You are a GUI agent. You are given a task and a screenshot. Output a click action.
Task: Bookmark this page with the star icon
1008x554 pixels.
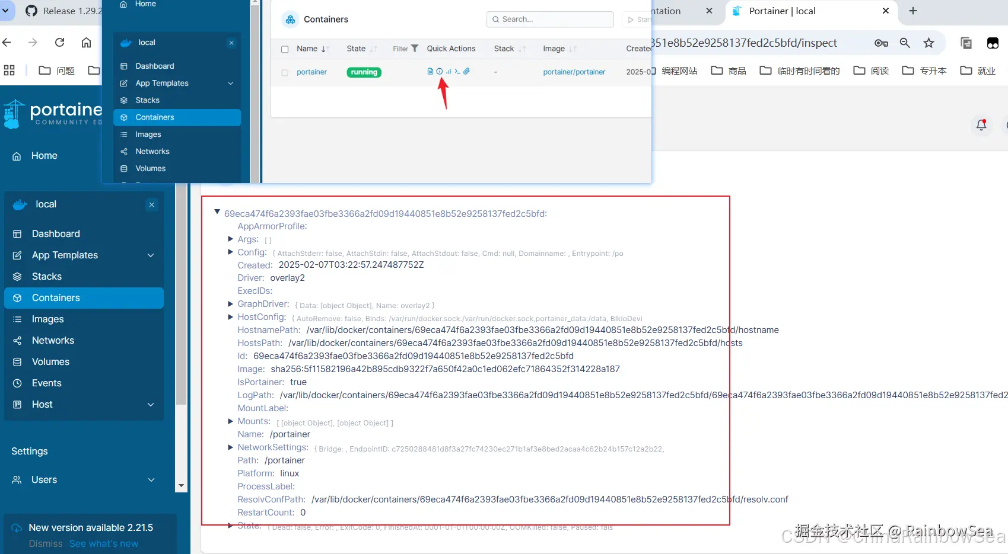coord(928,43)
